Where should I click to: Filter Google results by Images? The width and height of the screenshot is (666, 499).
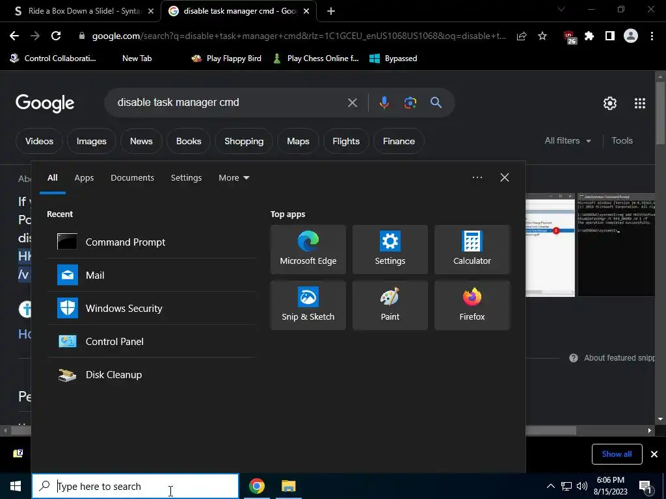coord(91,141)
